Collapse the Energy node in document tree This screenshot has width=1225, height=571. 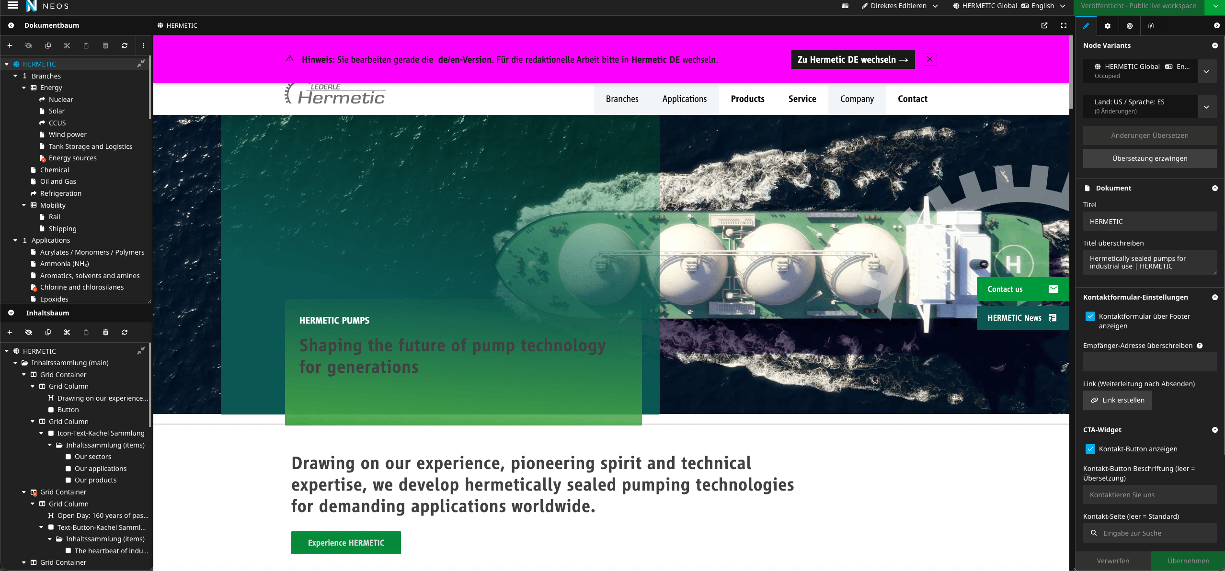pyautogui.click(x=24, y=88)
